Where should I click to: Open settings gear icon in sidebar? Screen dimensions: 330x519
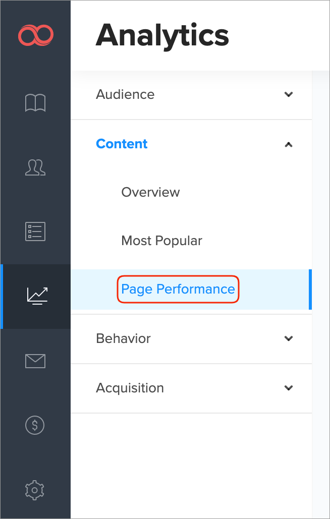(35, 489)
